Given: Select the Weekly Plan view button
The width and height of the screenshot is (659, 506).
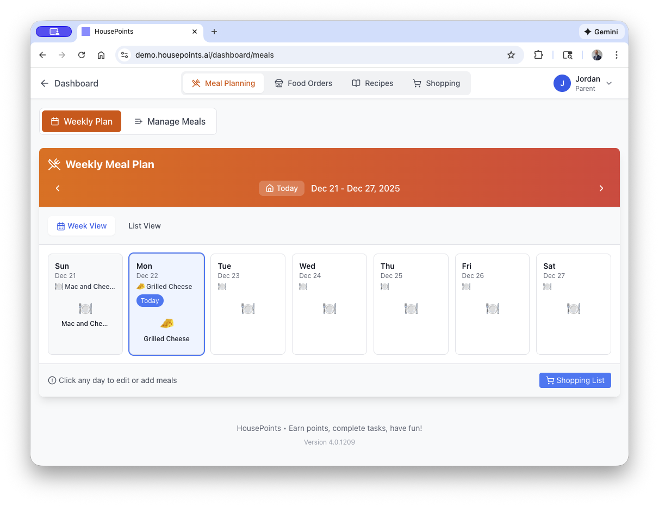Looking at the screenshot, I should 82,121.
